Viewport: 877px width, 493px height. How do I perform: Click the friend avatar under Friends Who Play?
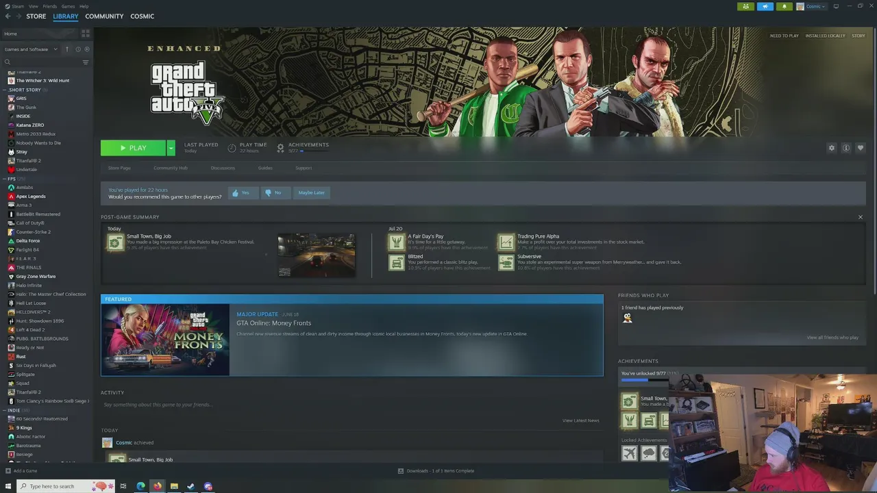click(x=627, y=318)
